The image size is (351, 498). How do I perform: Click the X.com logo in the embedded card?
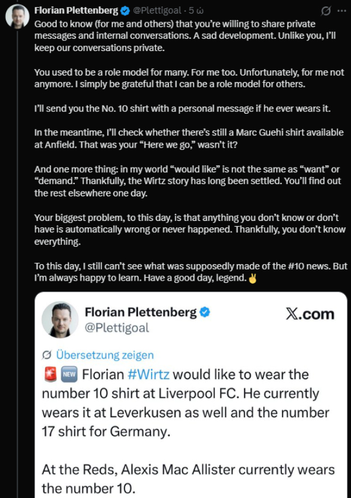click(310, 314)
